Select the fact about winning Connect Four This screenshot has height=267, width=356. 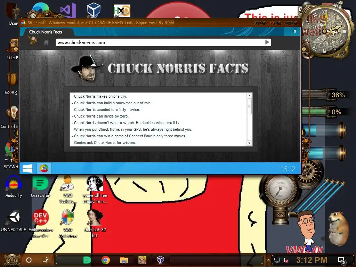[129, 136]
